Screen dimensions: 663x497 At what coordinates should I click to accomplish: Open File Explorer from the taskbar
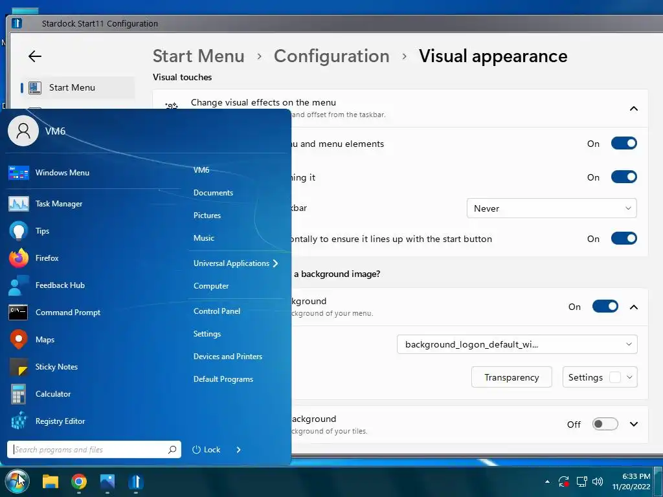(51, 481)
